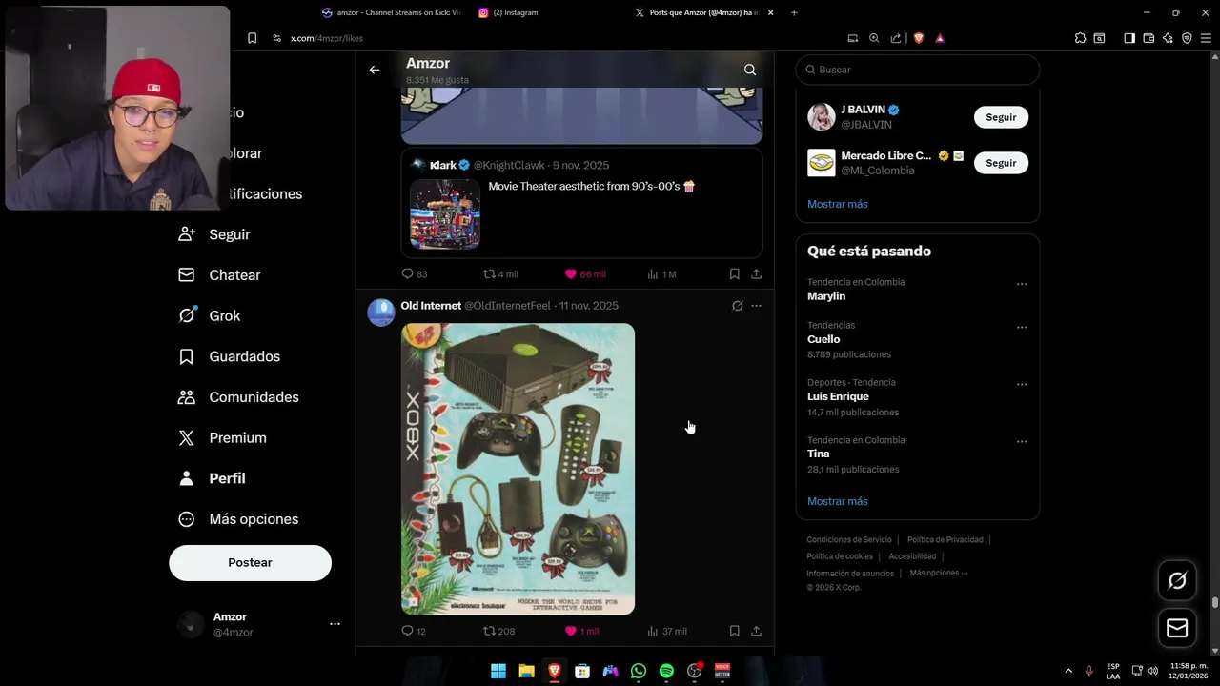Open the Brave Rewards triangle icon
Image resolution: width=1220 pixels, height=686 pixels.
tap(940, 38)
